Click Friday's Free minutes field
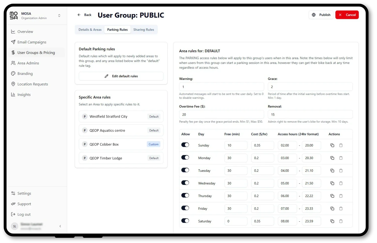377x243 pixels. [236, 209]
